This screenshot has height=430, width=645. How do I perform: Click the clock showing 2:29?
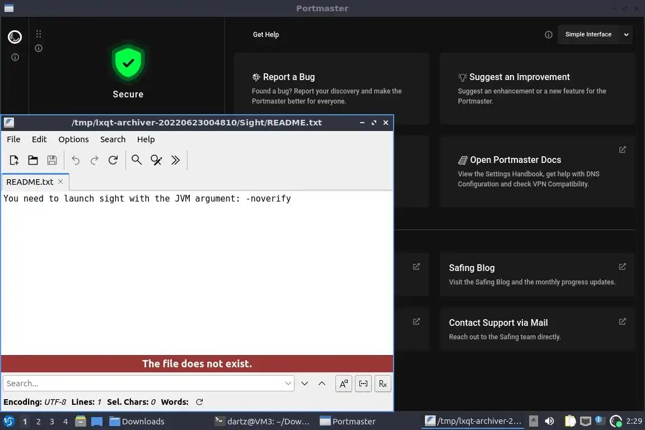point(634,421)
